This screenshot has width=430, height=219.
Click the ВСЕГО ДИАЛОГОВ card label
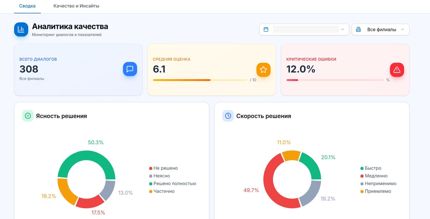click(38, 59)
